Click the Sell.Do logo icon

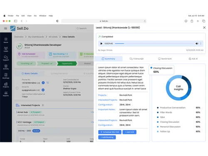[x=13, y=28]
